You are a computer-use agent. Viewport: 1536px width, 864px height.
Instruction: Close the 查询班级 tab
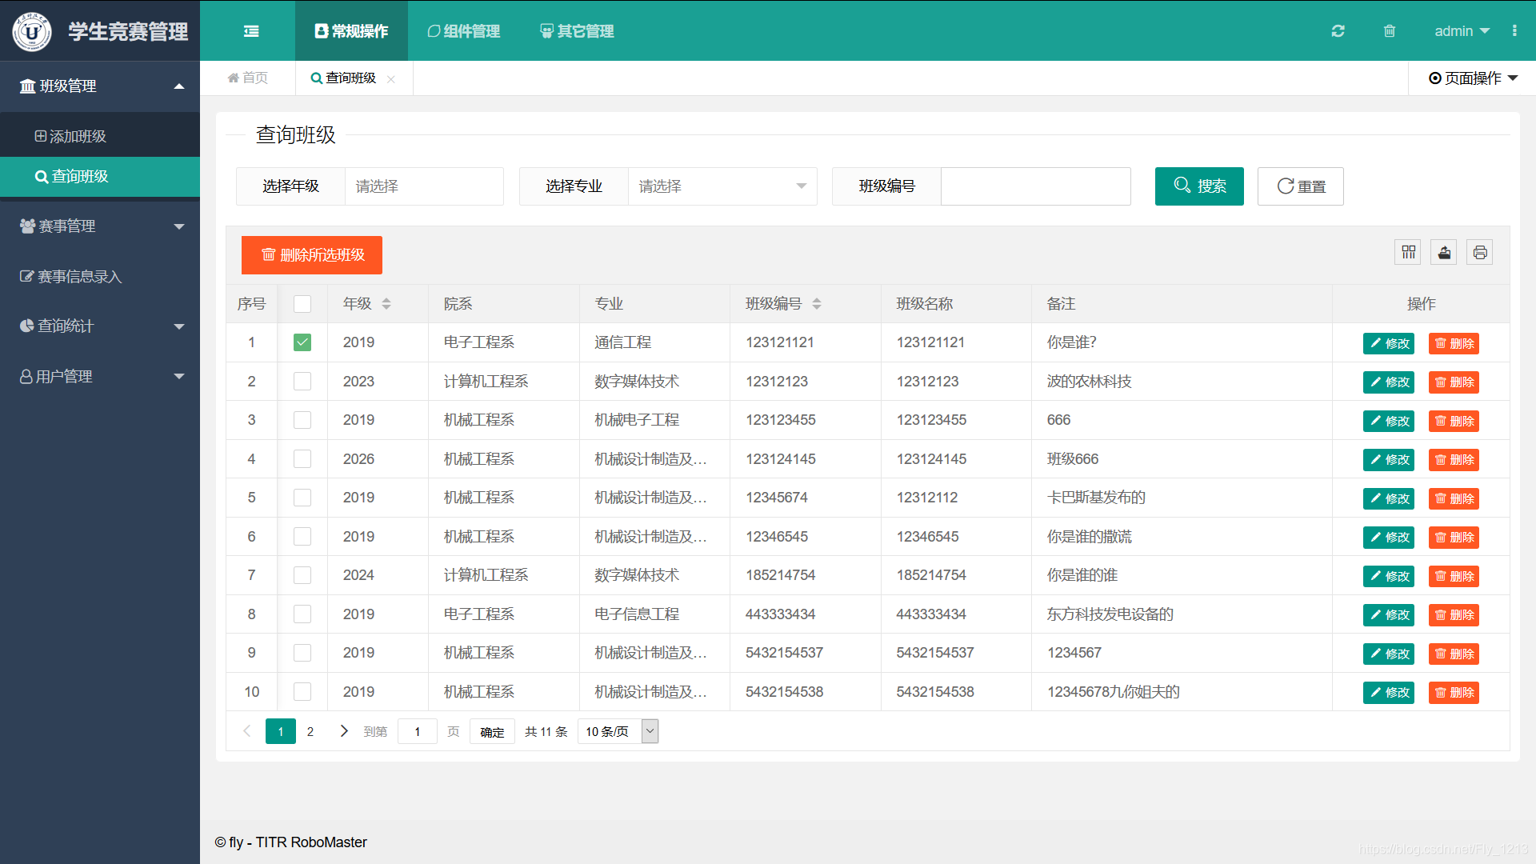(391, 79)
